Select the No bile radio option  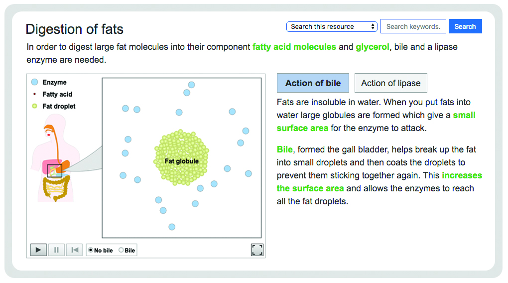pos(91,250)
